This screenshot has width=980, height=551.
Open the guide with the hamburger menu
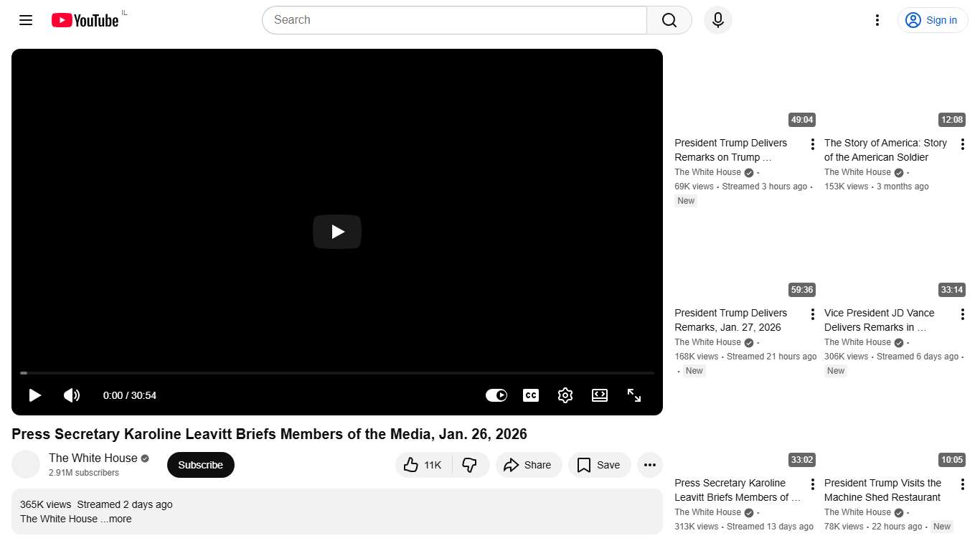tap(26, 20)
